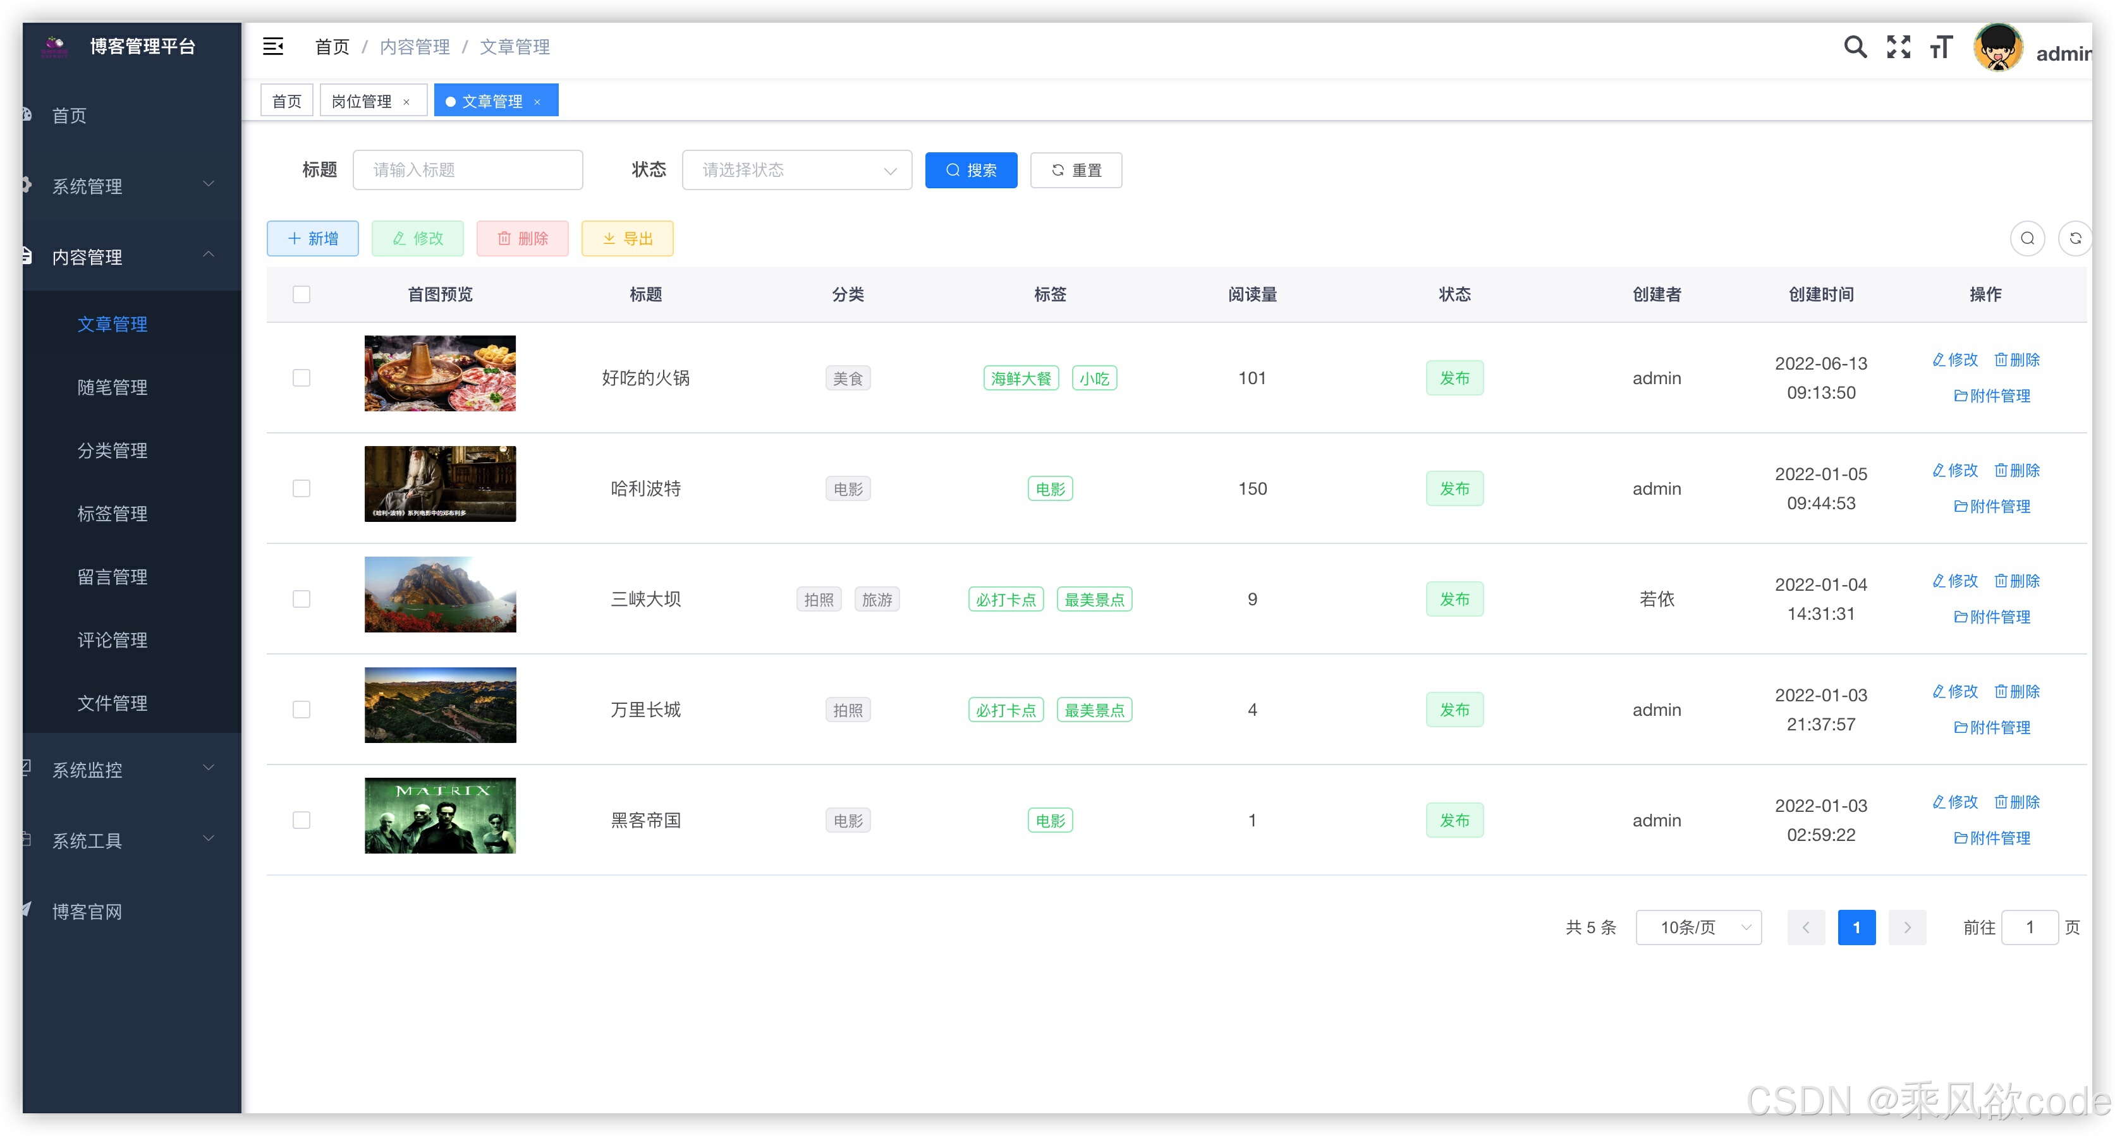This screenshot has height=1136, width=2115.
Task: Open 标签管理 in the sidebar
Action: tap(113, 514)
